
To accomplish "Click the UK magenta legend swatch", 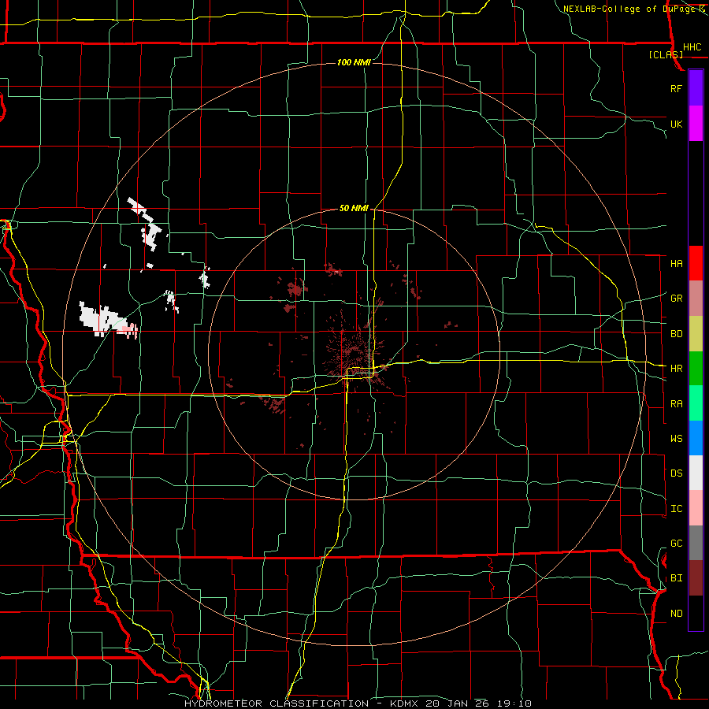I will [696, 124].
